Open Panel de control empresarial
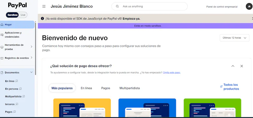This screenshot has height=118, width=253. [x=222, y=7]
